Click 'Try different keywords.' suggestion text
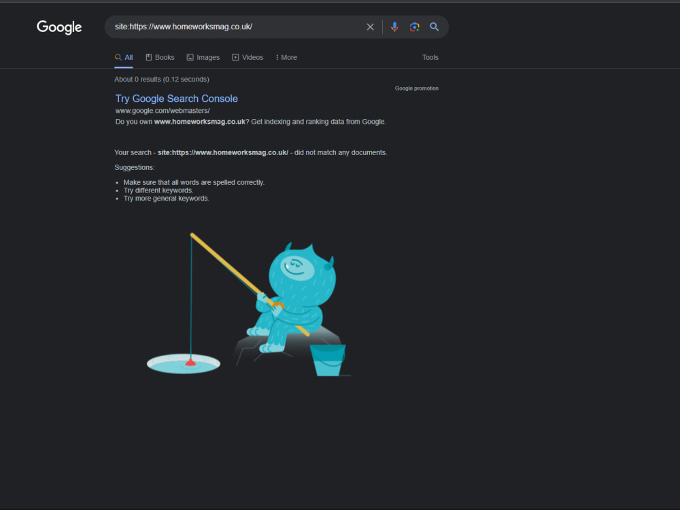680x510 pixels. [x=158, y=190]
